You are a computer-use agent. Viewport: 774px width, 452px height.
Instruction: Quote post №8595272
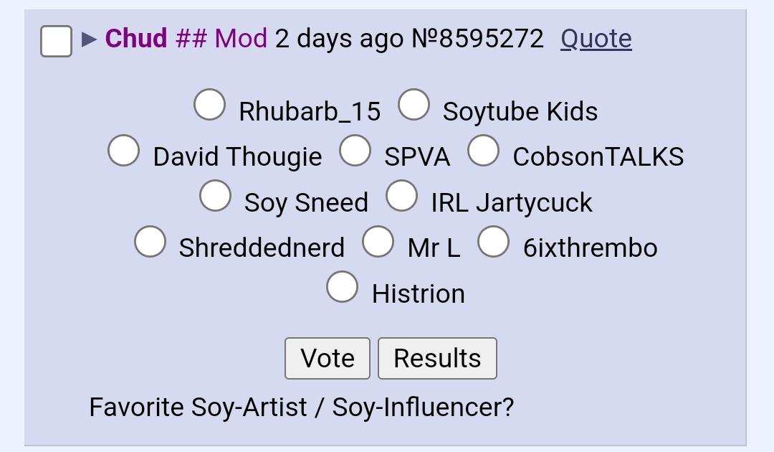[596, 39]
